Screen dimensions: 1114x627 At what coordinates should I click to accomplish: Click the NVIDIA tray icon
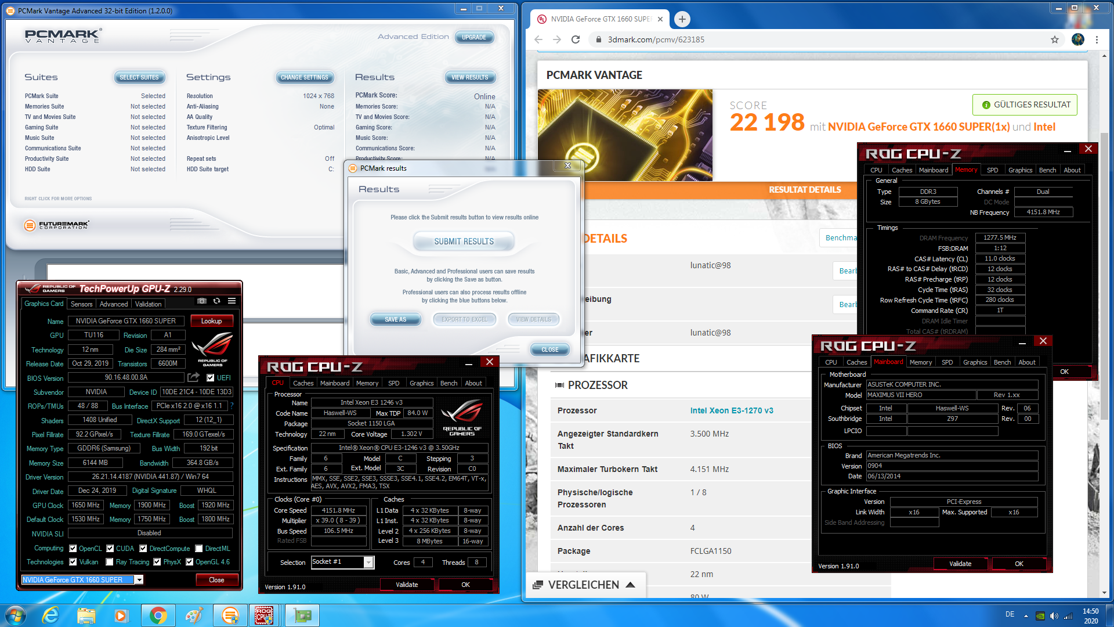pos(1041,616)
